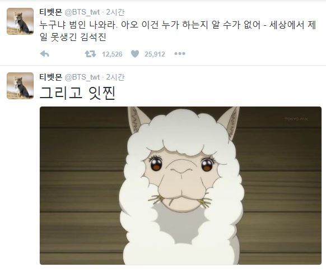Open the alpaca image attachment
Image resolution: width=326 pixels, height=272 pixels.
180,186
